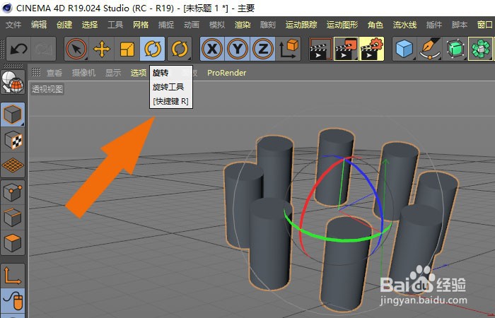Open the 模拟 menu
The image size is (495, 318).
(x=217, y=25)
